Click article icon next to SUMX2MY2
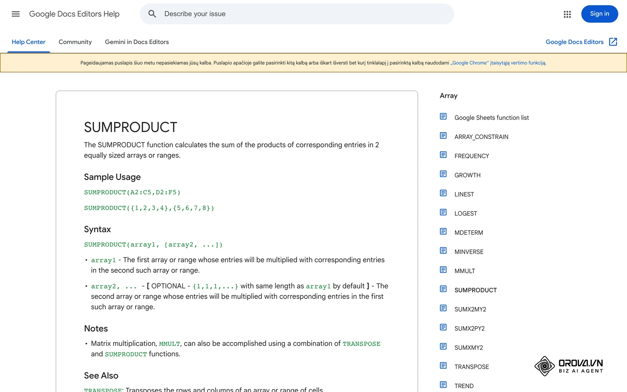The width and height of the screenshot is (627, 392). point(443,309)
